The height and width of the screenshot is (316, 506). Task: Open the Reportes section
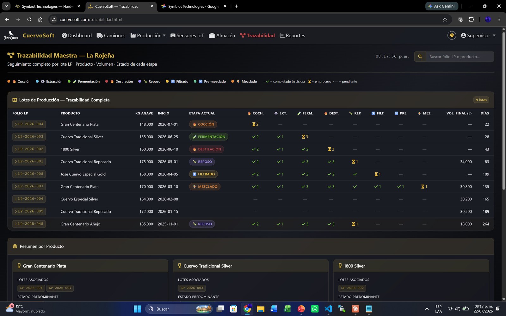point(293,35)
